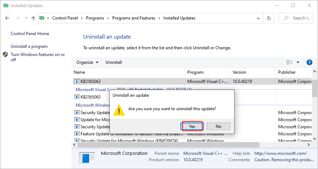The image size is (318, 169).
Task: Click the address bar location icon
Action: [42, 18]
